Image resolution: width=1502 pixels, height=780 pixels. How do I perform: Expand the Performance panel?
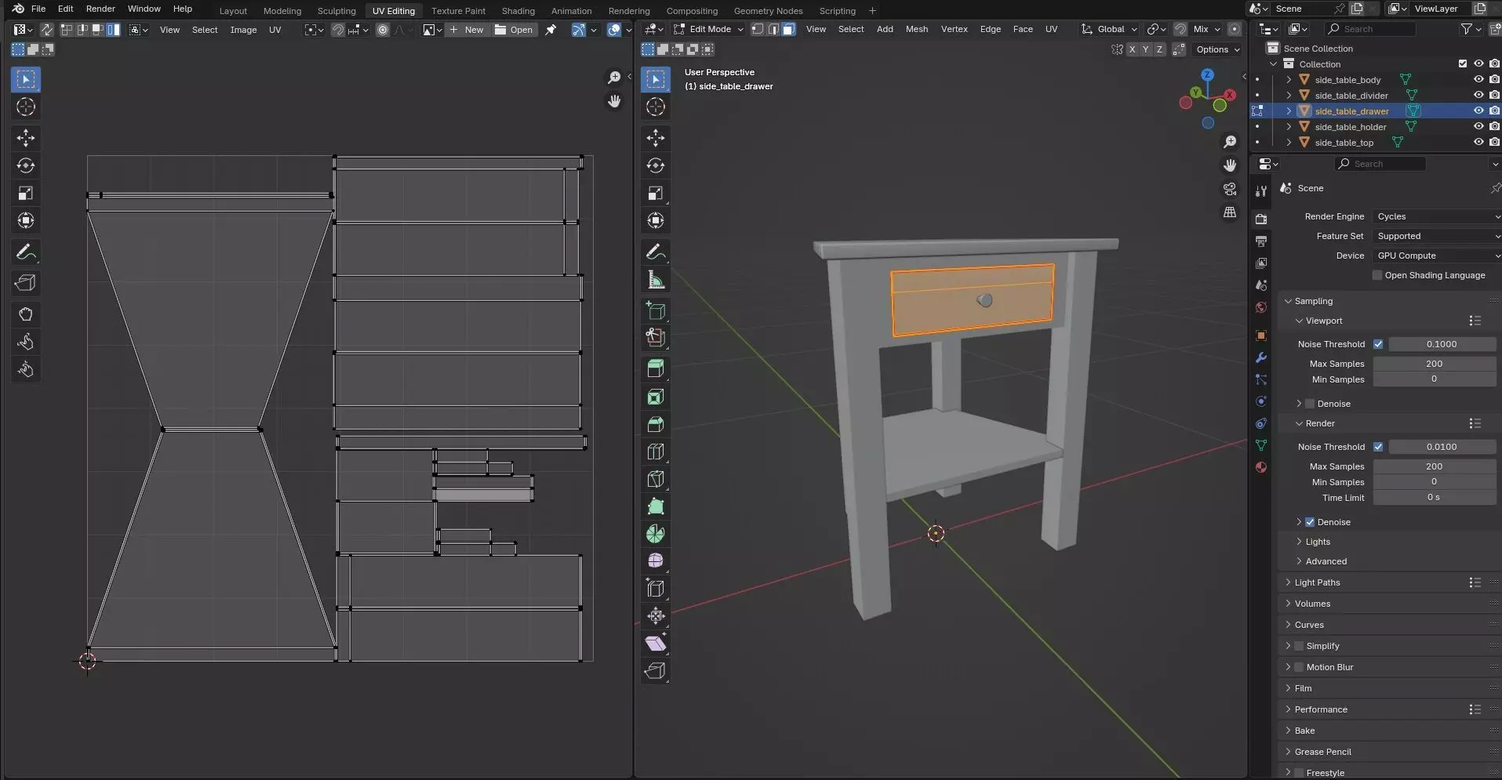[1321, 709]
